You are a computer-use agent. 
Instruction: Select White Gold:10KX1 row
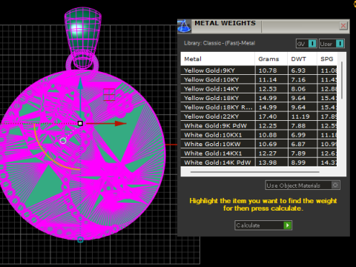click(259, 135)
